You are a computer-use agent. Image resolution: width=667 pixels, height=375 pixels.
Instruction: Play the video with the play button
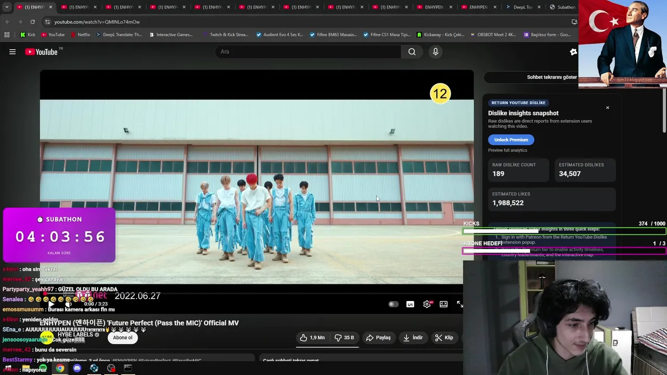[51, 304]
